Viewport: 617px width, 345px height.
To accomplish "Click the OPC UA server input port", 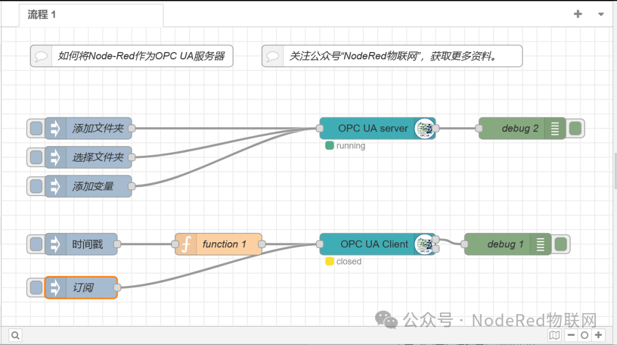I will pyautogui.click(x=319, y=129).
